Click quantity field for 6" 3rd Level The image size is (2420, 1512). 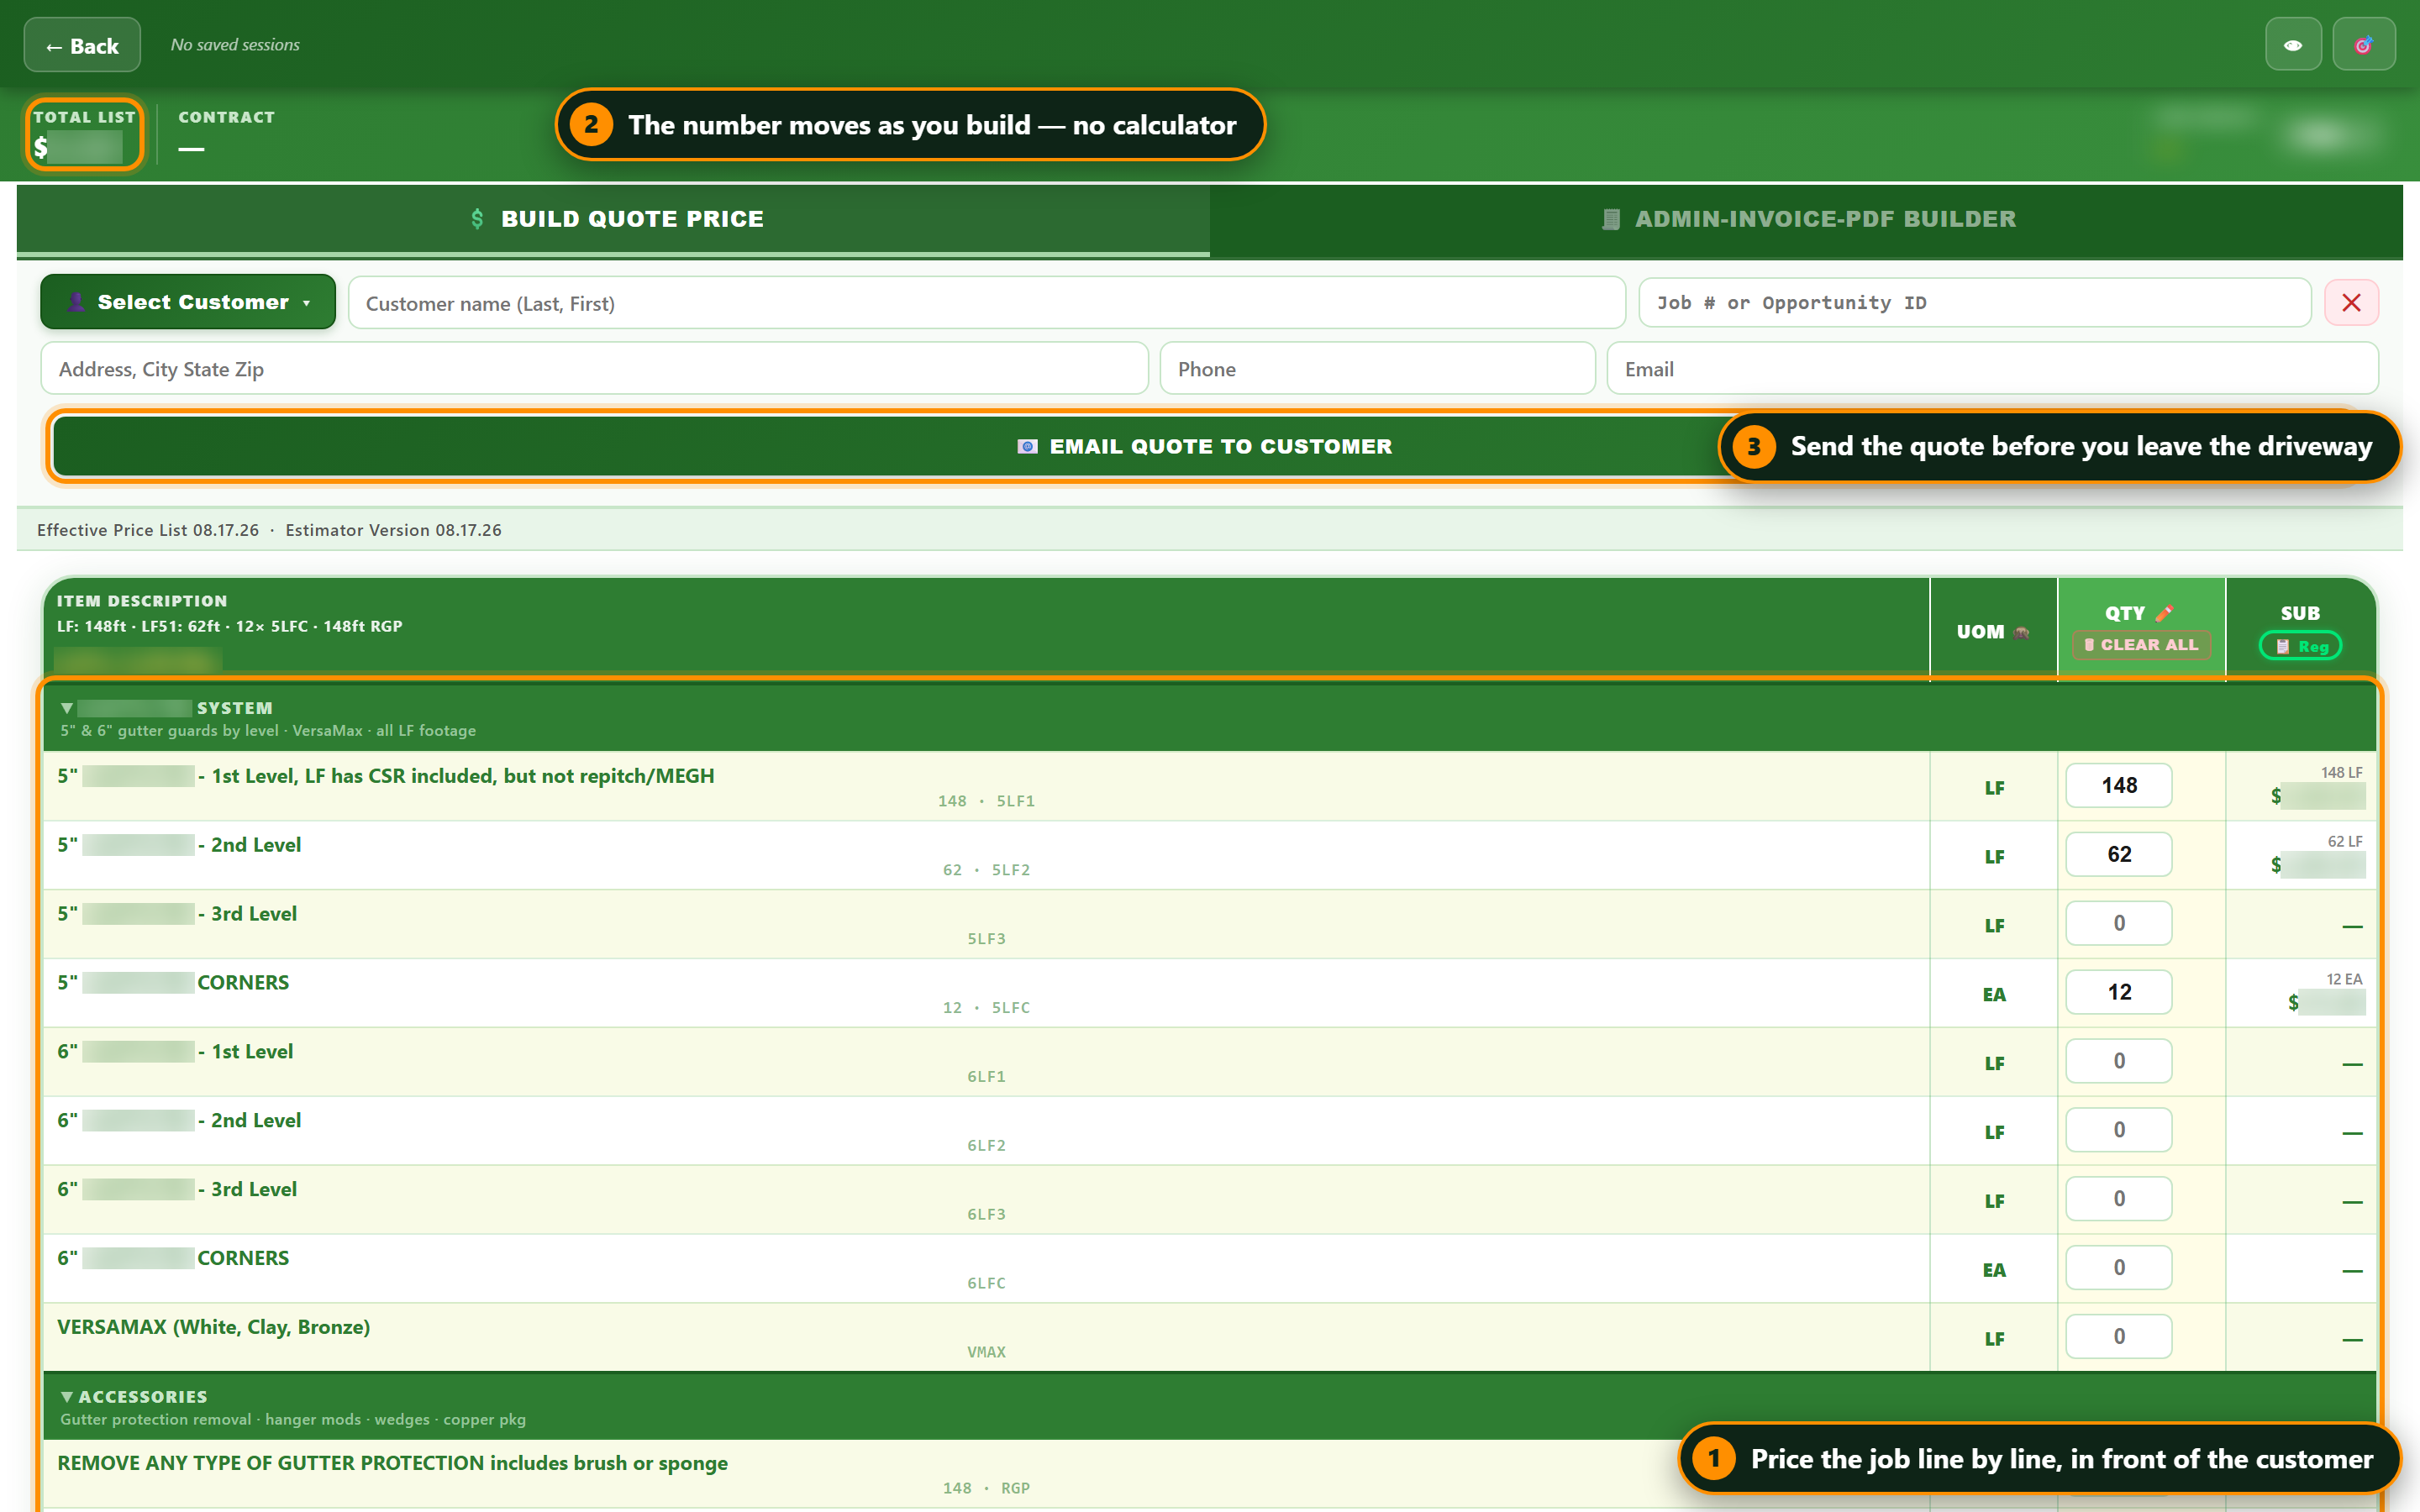pyautogui.click(x=2118, y=1199)
